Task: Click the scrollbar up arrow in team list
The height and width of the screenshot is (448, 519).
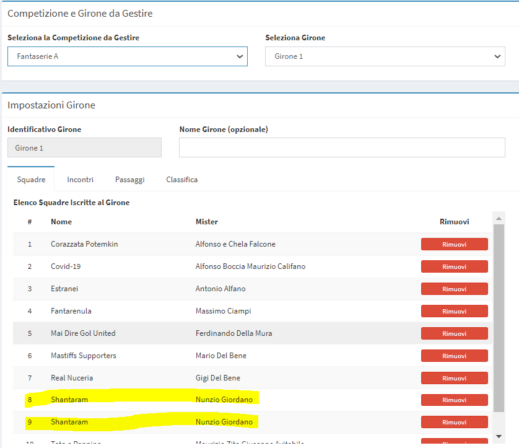Action: click(x=499, y=217)
